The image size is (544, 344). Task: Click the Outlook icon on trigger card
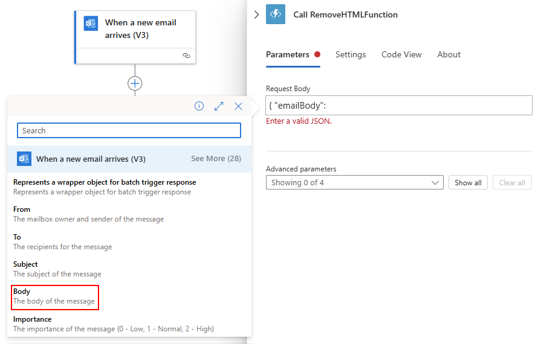tap(91, 24)
